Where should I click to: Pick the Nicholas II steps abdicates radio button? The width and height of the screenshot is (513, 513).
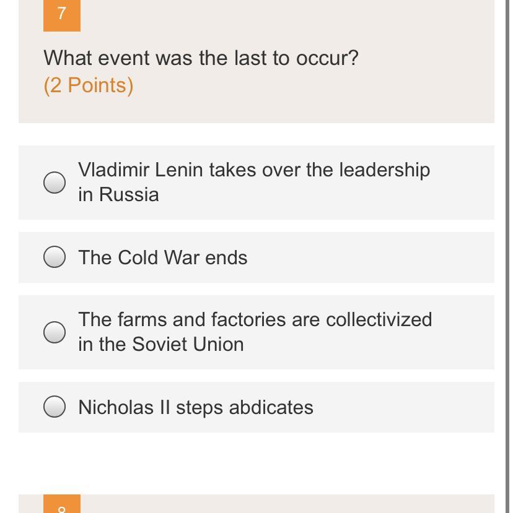coord(55,407)
